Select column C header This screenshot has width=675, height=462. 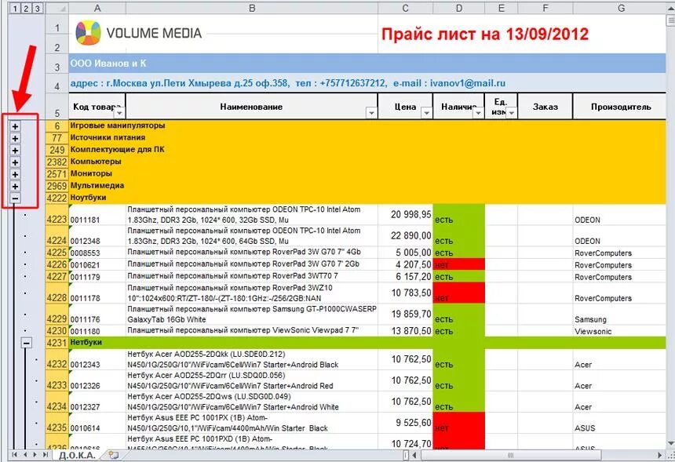tap(405, 8)
